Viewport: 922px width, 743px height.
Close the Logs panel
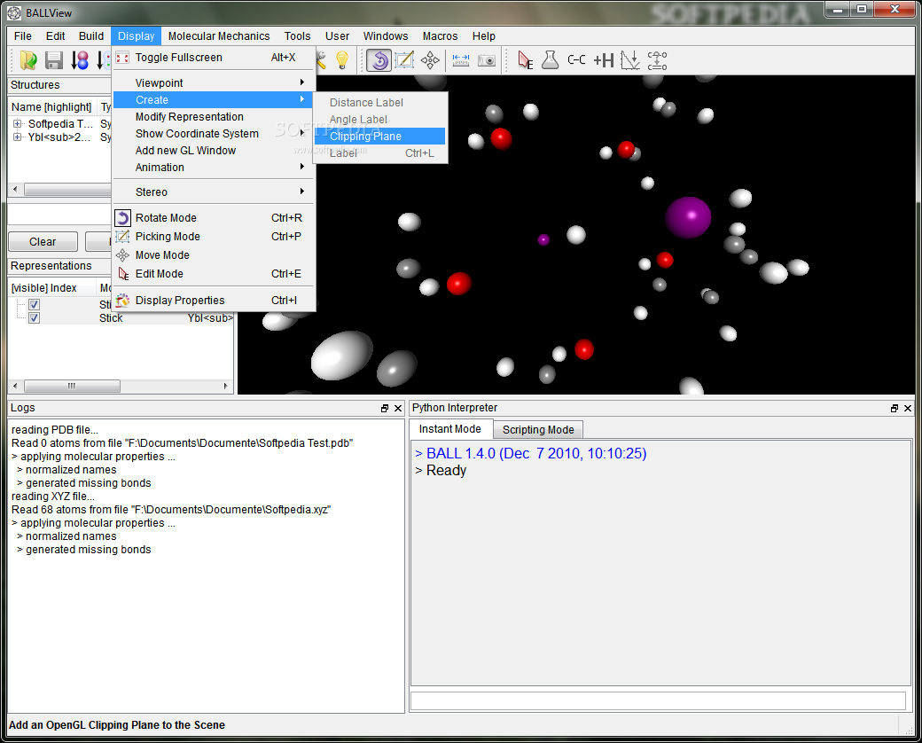tap(398, 408)
